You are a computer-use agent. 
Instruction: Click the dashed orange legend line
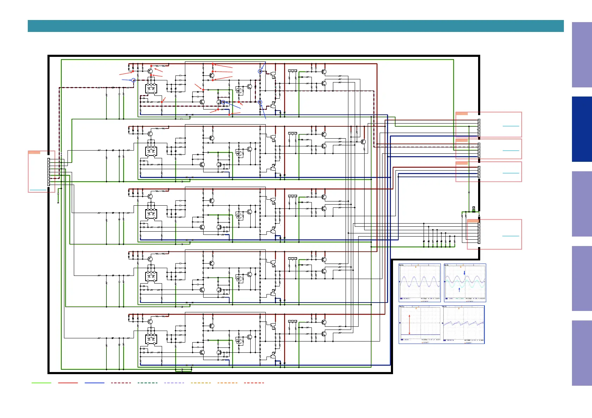click(x=227, y=383)
